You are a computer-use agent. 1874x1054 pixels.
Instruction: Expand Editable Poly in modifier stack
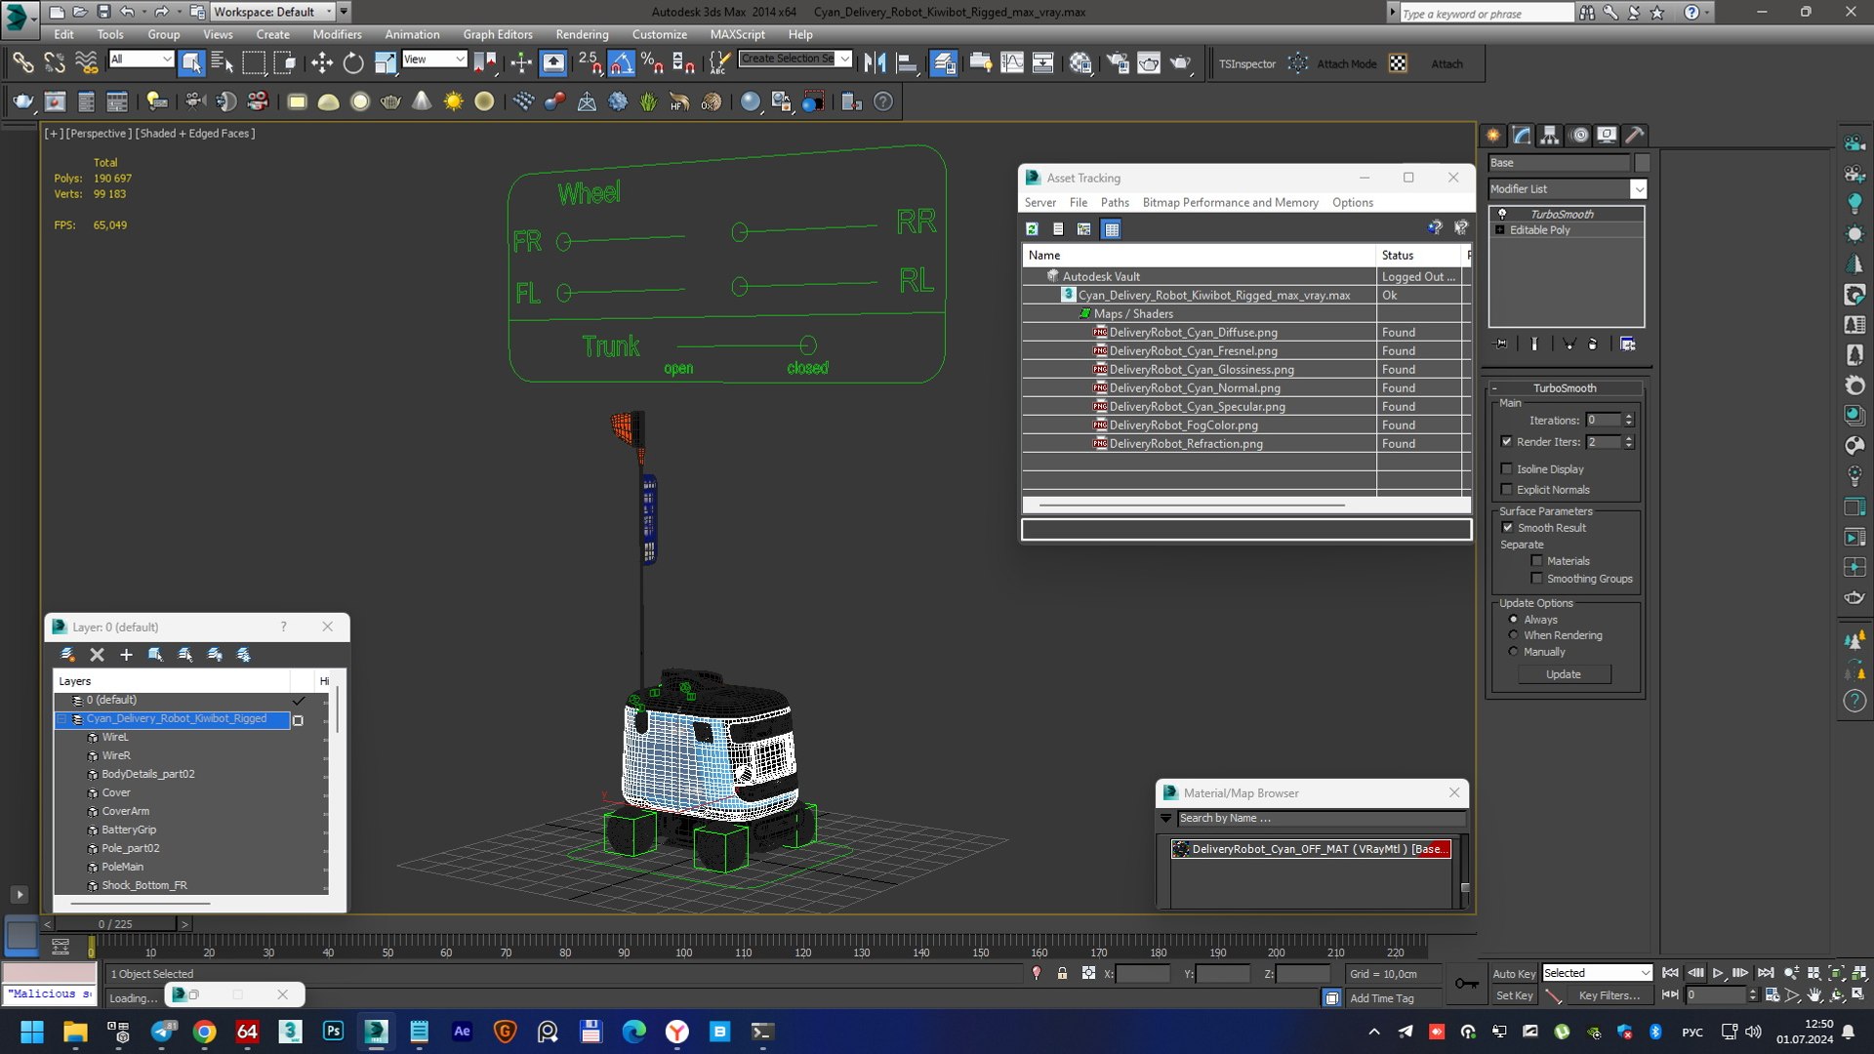[x=1500, y=230]
